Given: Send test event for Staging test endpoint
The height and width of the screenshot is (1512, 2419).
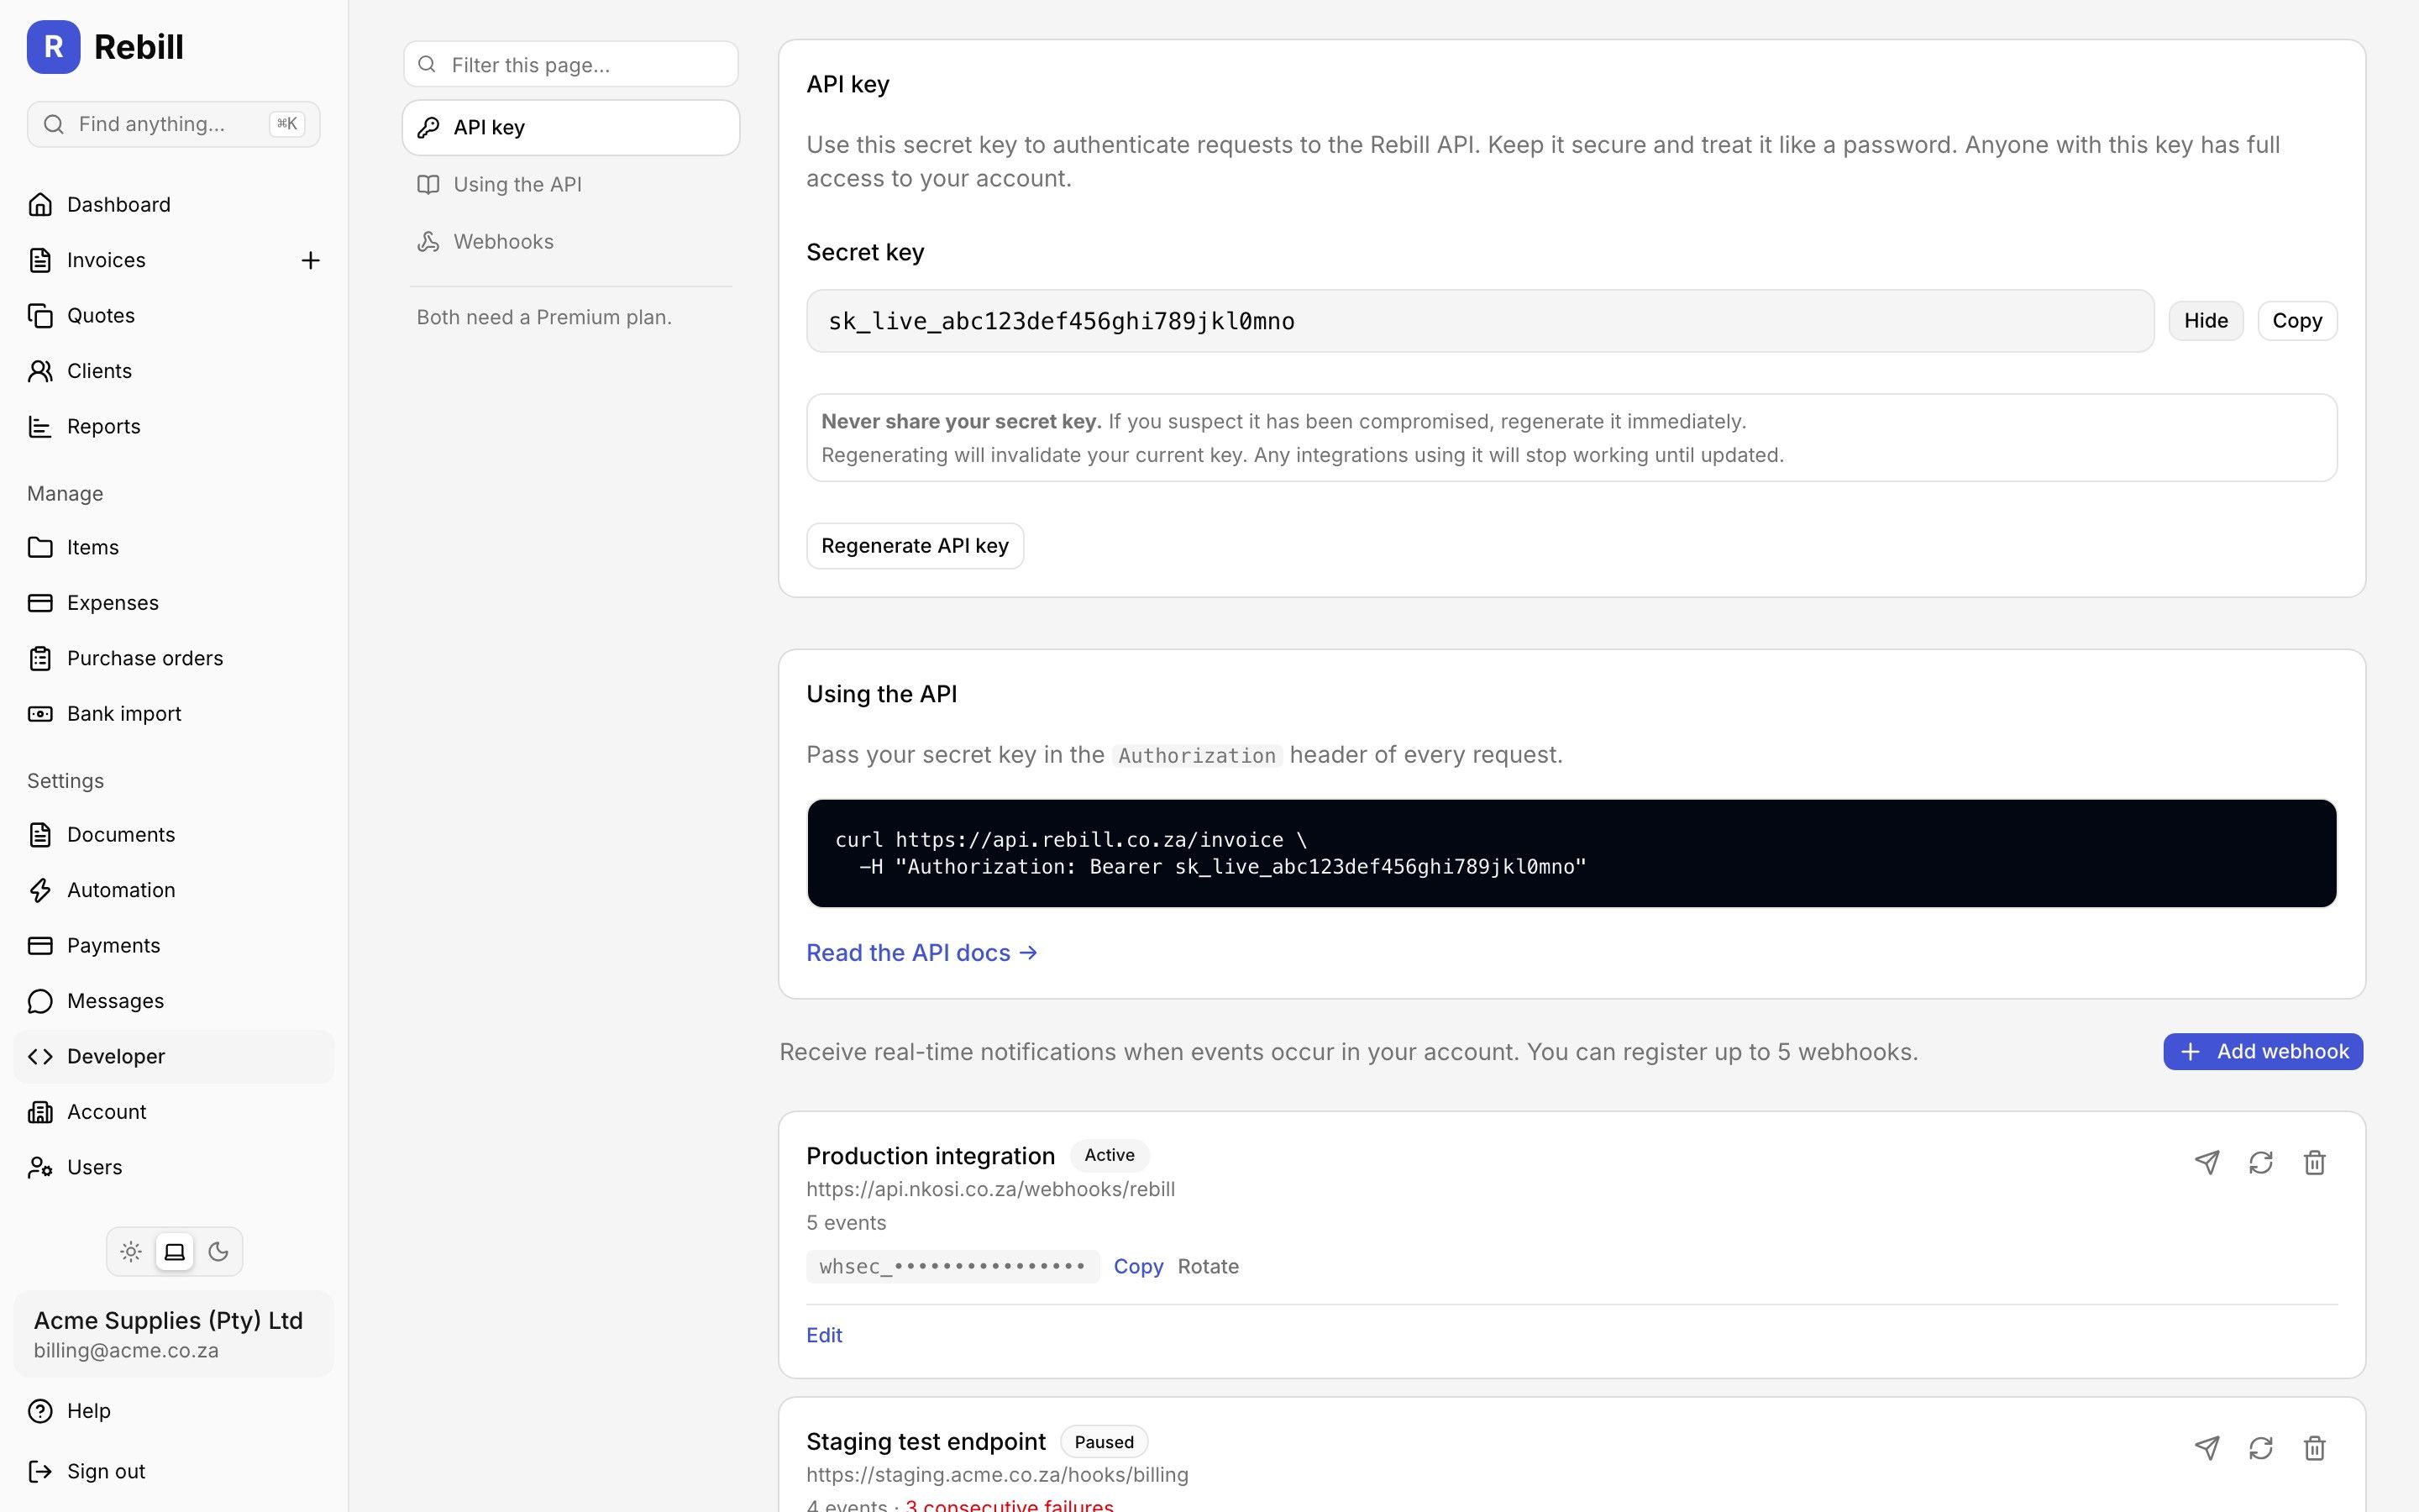Looking at the screenshot, I should click(x=2207, y=1448).
